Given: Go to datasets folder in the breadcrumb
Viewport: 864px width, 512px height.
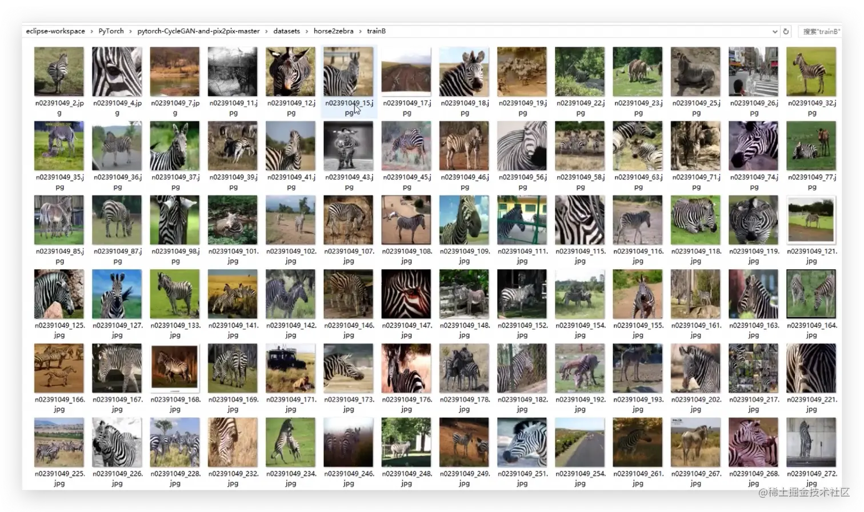Looking at the screenshot, I should coord(286,31).
